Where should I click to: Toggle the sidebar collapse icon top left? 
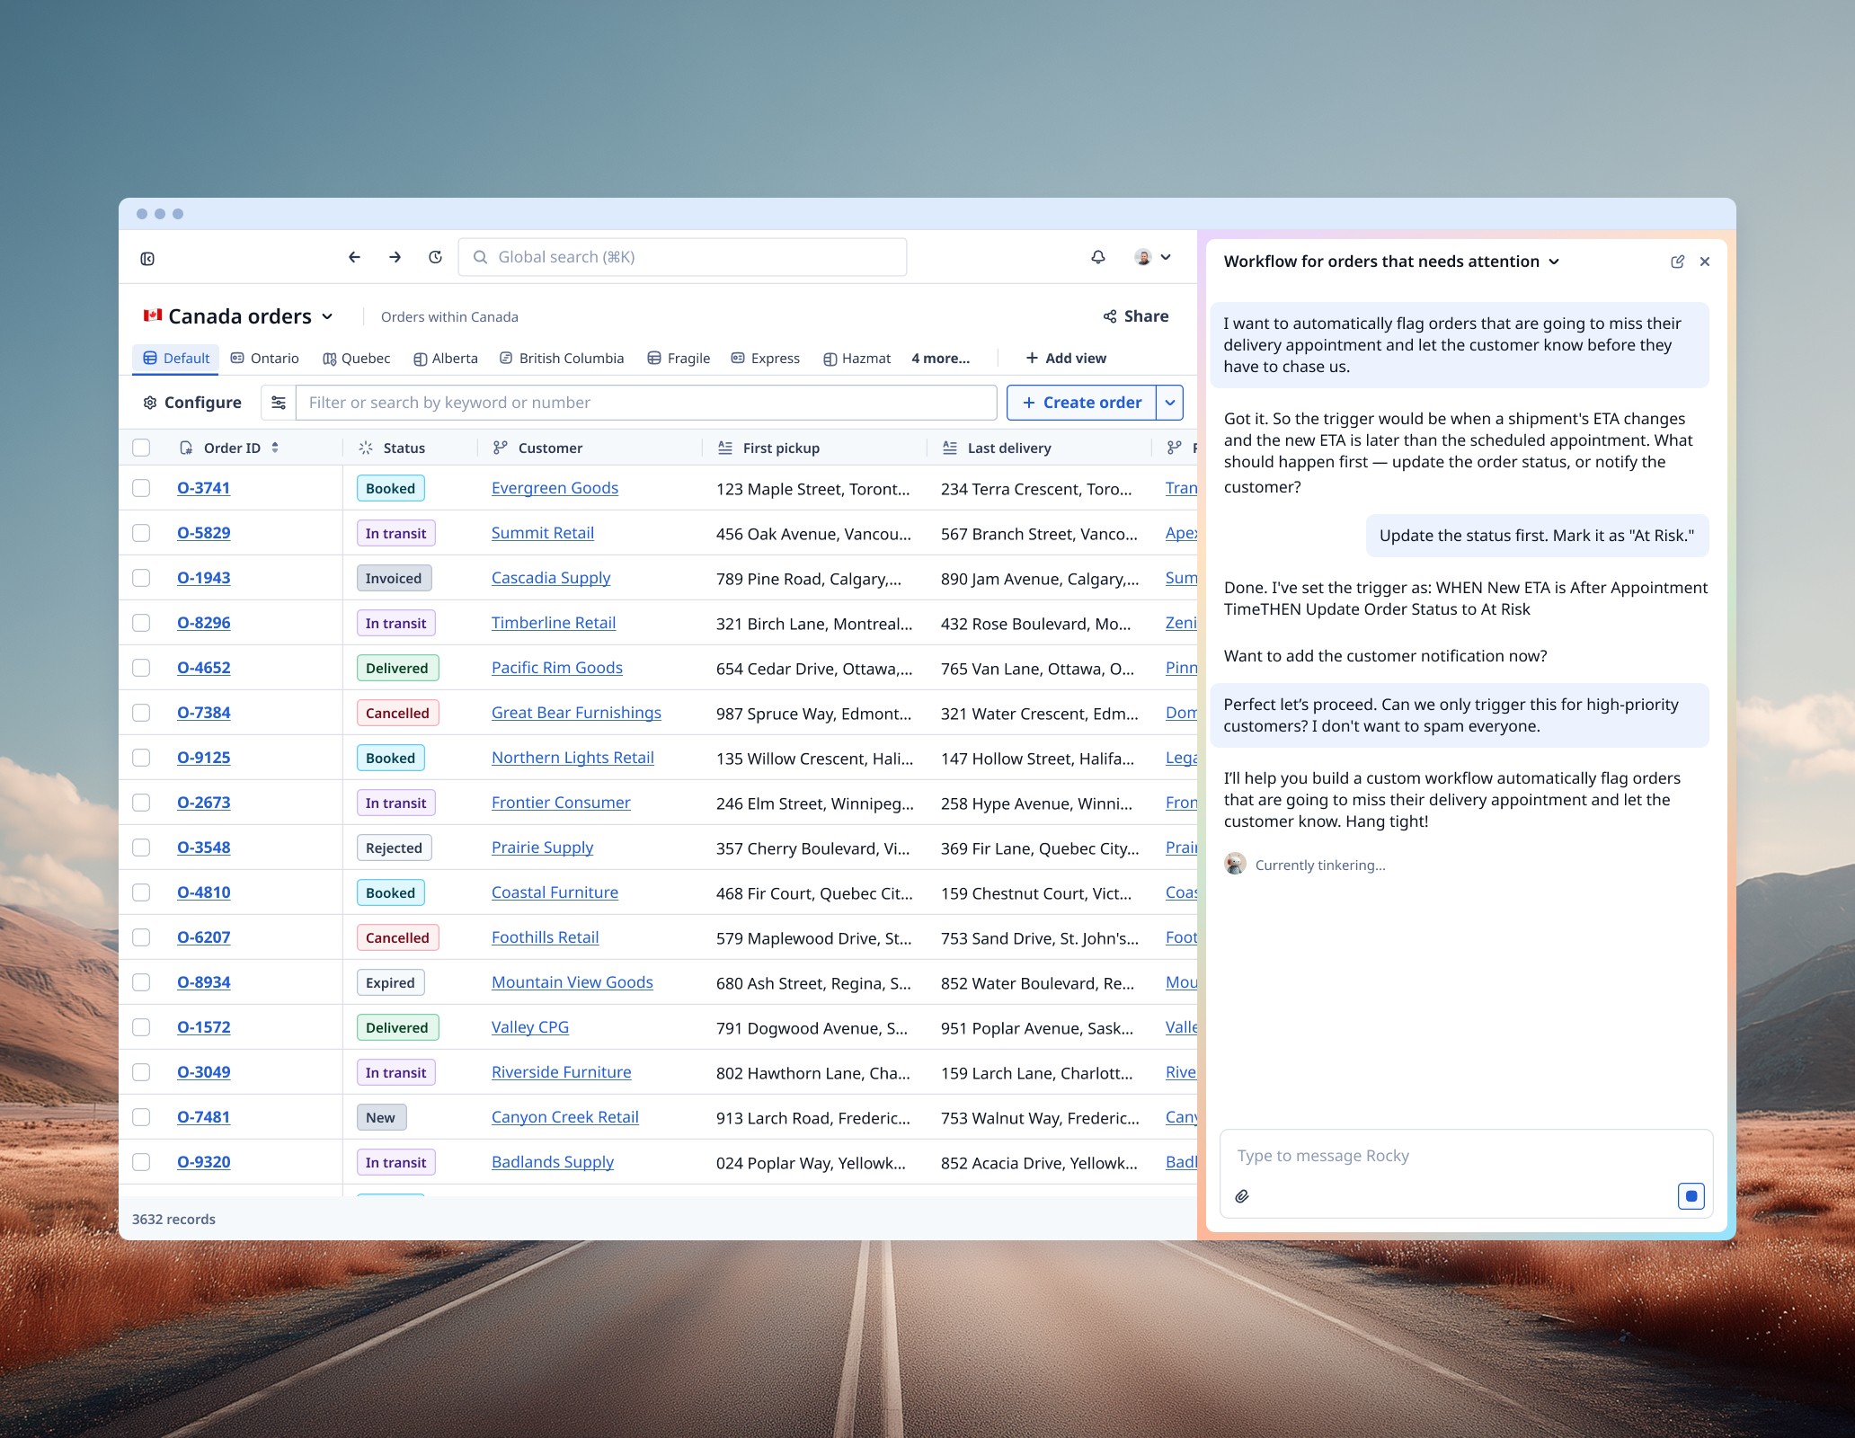click(x=148, y=258)
